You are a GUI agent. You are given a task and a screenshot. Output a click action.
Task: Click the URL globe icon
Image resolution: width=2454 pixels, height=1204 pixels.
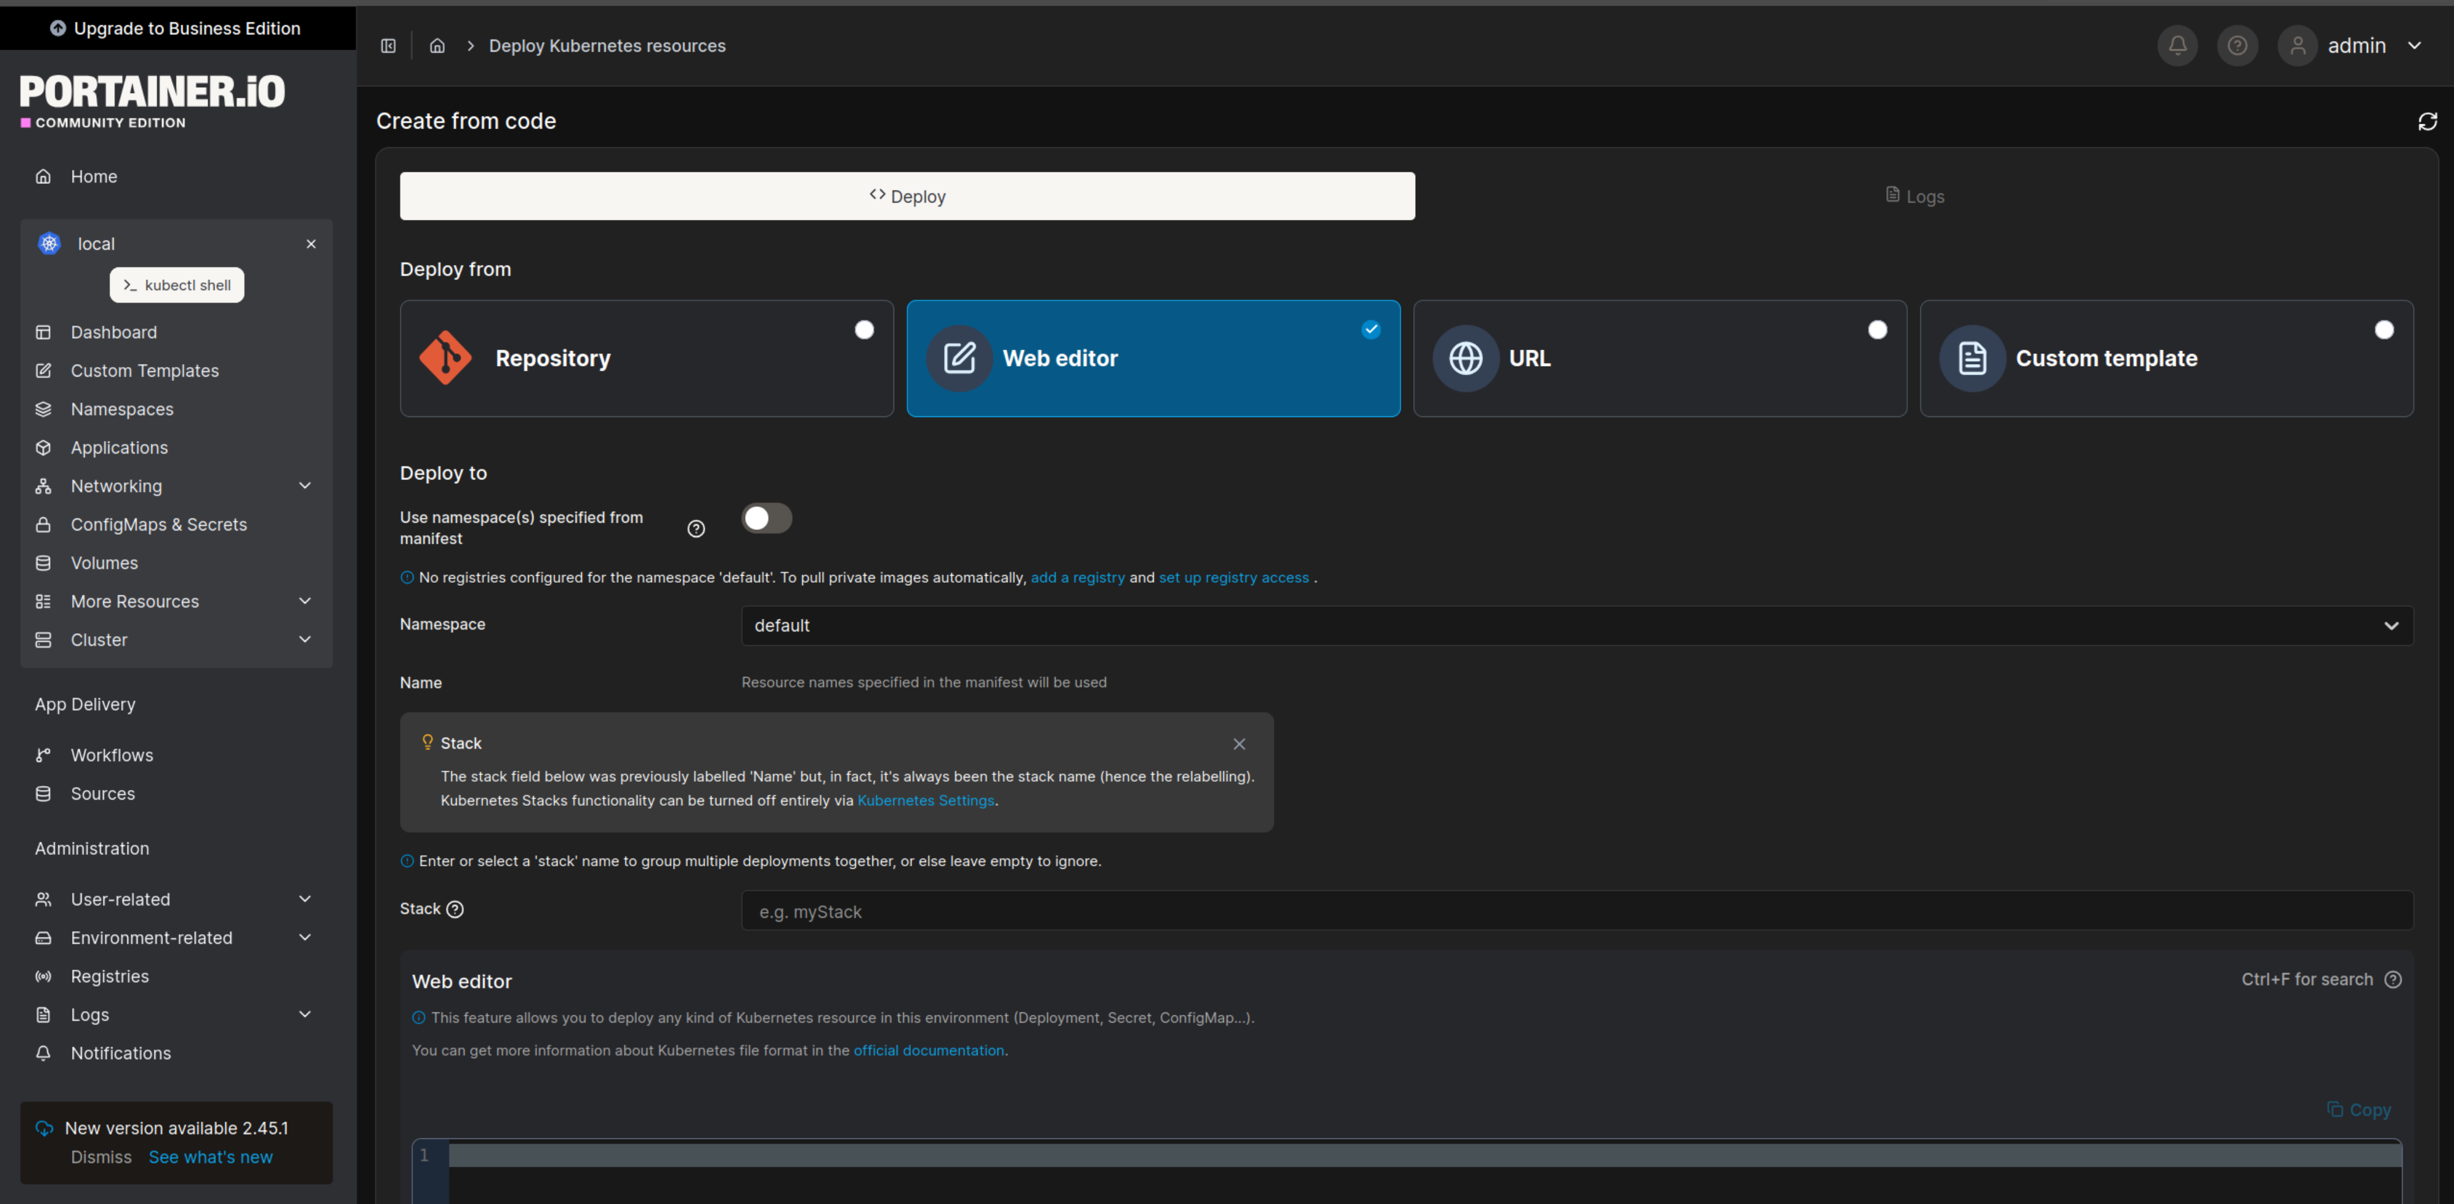[1466, 358]
